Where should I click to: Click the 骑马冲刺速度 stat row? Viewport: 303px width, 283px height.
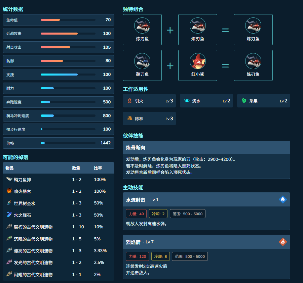tap(59, 116)
